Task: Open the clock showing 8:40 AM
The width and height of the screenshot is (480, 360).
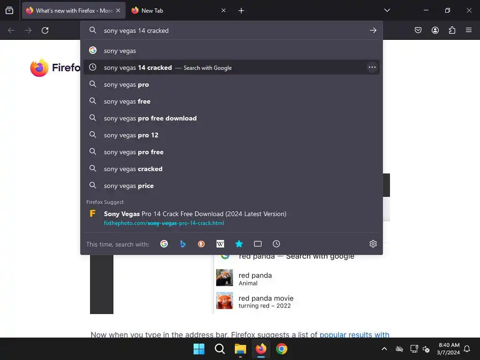Action: pos(449,349)
